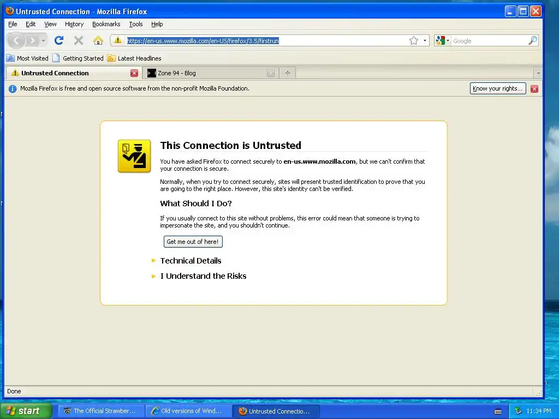Click the Know your rights button
Image resolution: width=559 pixels, height=419 pixels.
click(498, 88)
